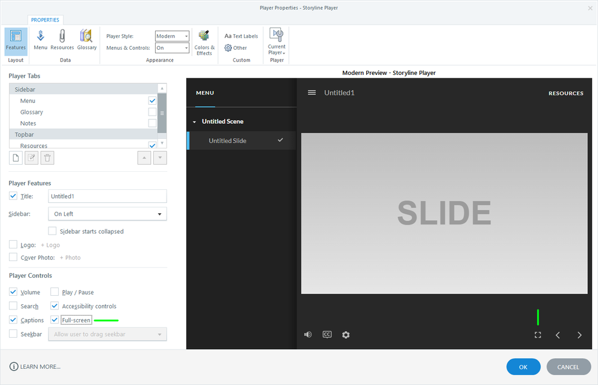The height and width of the screenshot is (385, 598).
Task: Click the preview settings gear icon
Action: tap(346, 335)
